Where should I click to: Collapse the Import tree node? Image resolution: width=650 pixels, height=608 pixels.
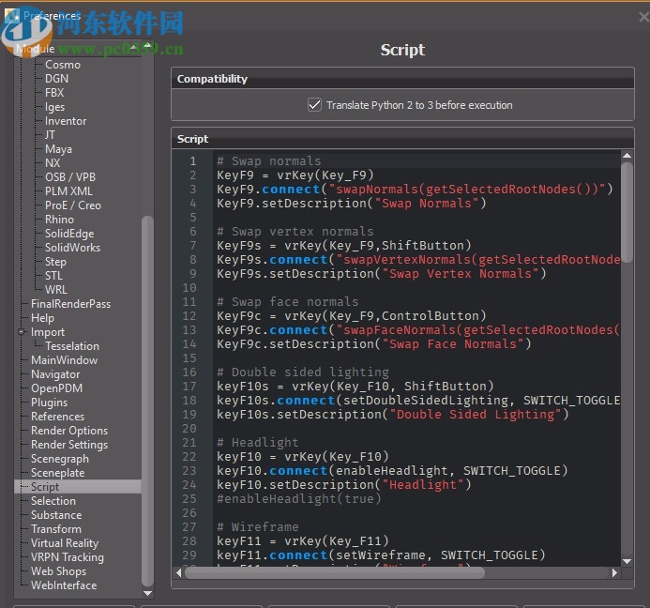pyautogui.click(x=22, y=332)
